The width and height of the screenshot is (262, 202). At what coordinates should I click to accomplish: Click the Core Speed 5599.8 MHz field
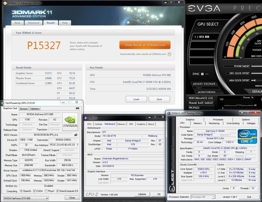(x=203, y=169)
